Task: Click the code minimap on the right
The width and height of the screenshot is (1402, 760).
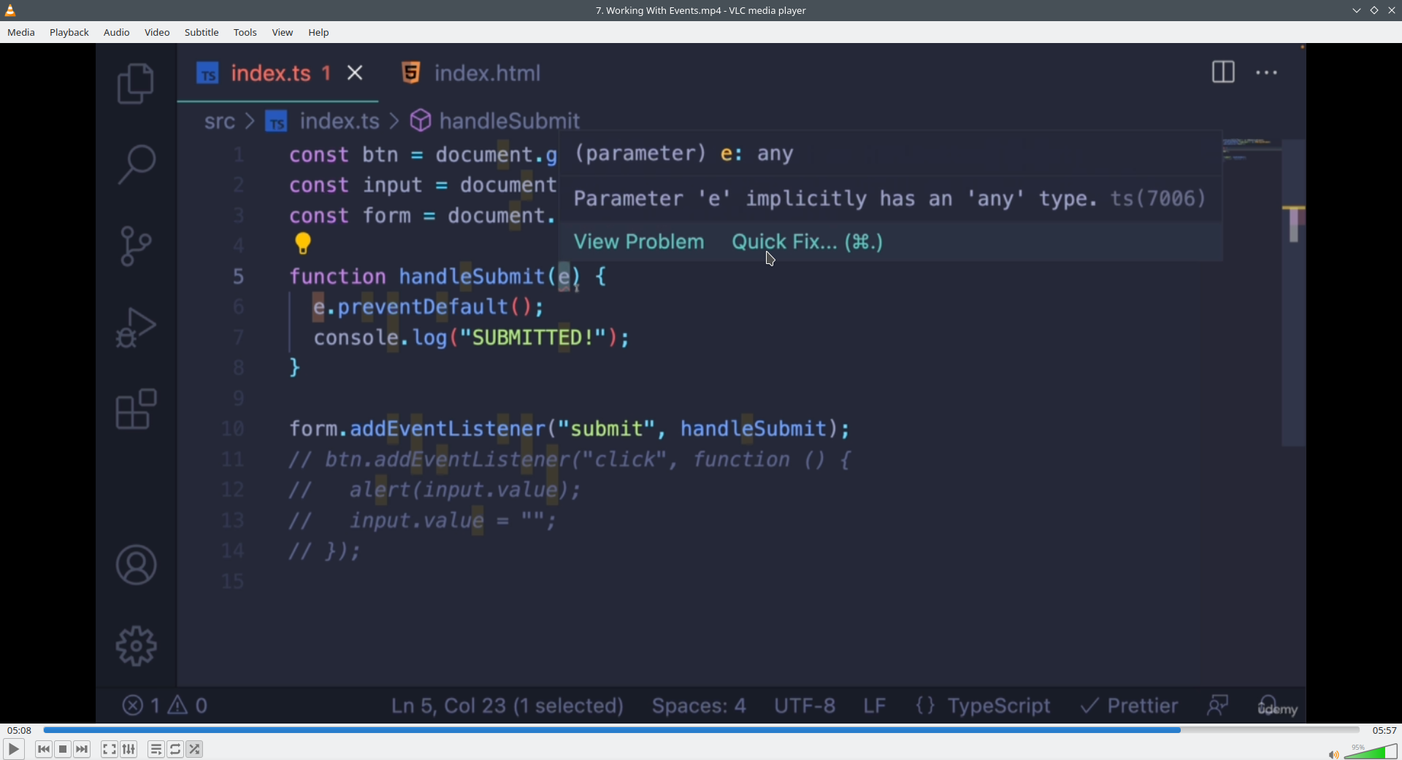Action: pyautogui.click(x=1252, y=150)
